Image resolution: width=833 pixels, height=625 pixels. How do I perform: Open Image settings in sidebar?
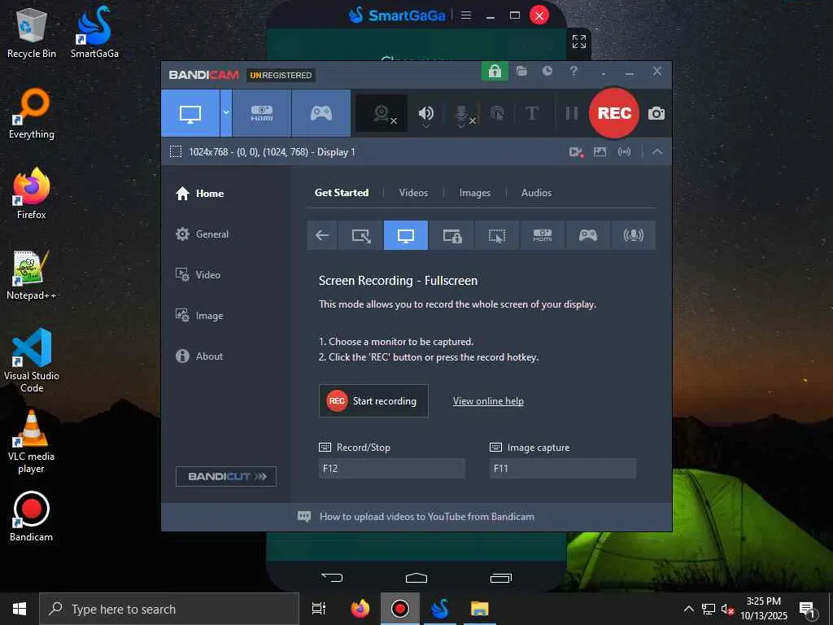(199, 316)
